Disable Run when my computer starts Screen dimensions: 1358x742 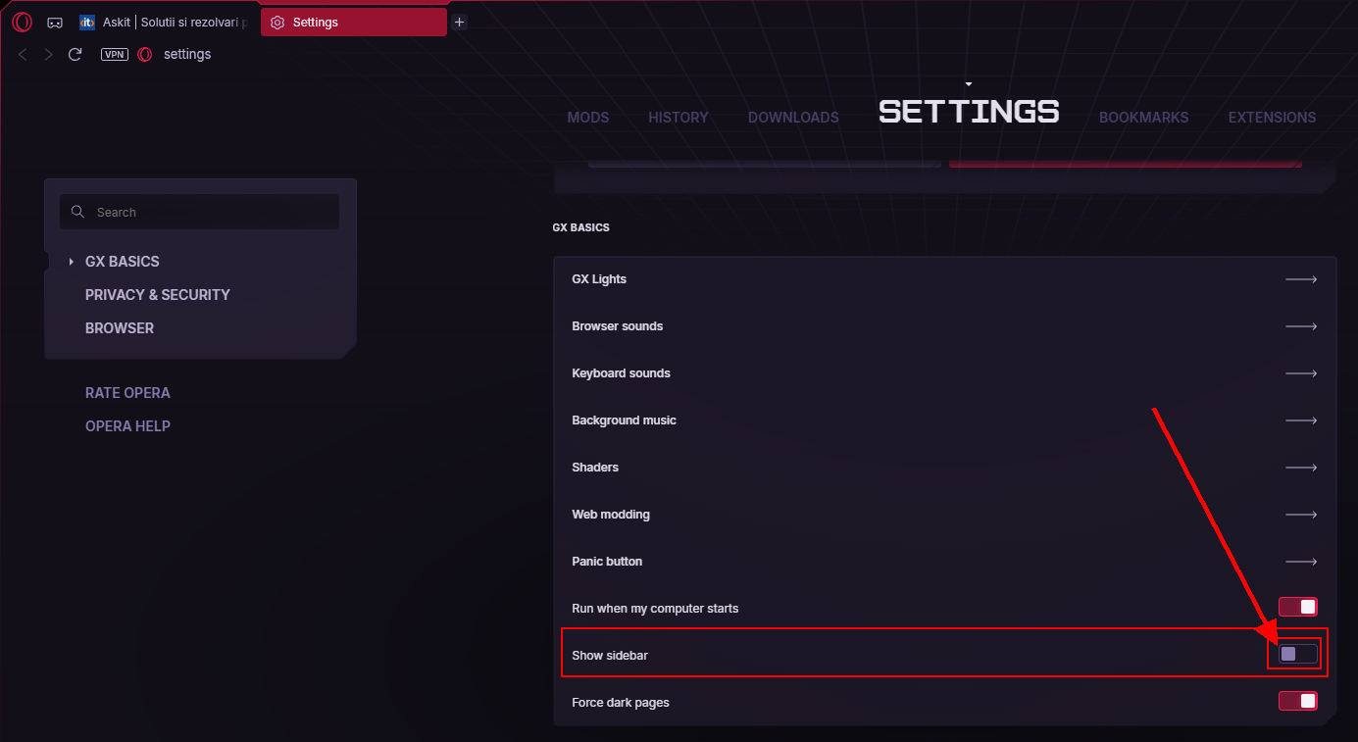pos(1297,608)
